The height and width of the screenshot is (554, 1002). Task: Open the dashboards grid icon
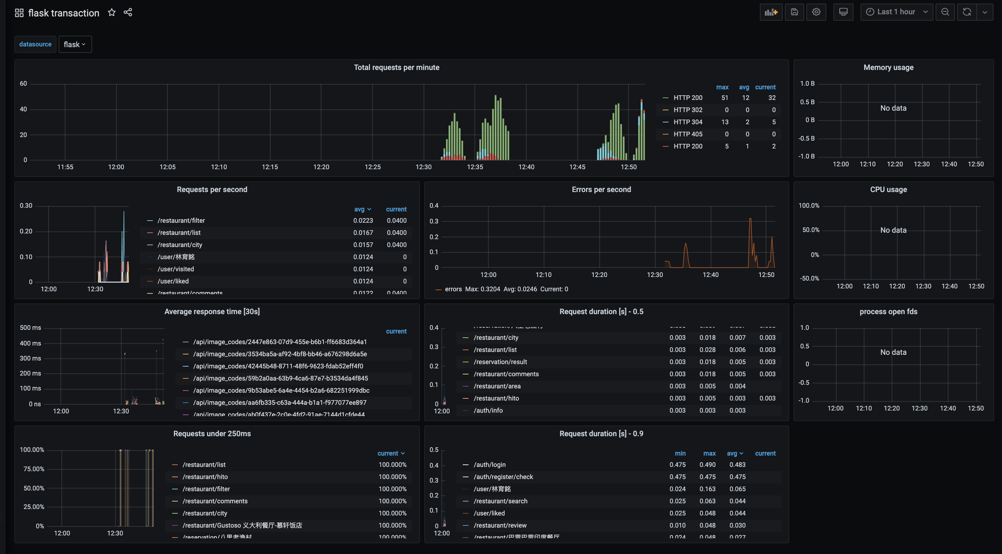point(19,13)
